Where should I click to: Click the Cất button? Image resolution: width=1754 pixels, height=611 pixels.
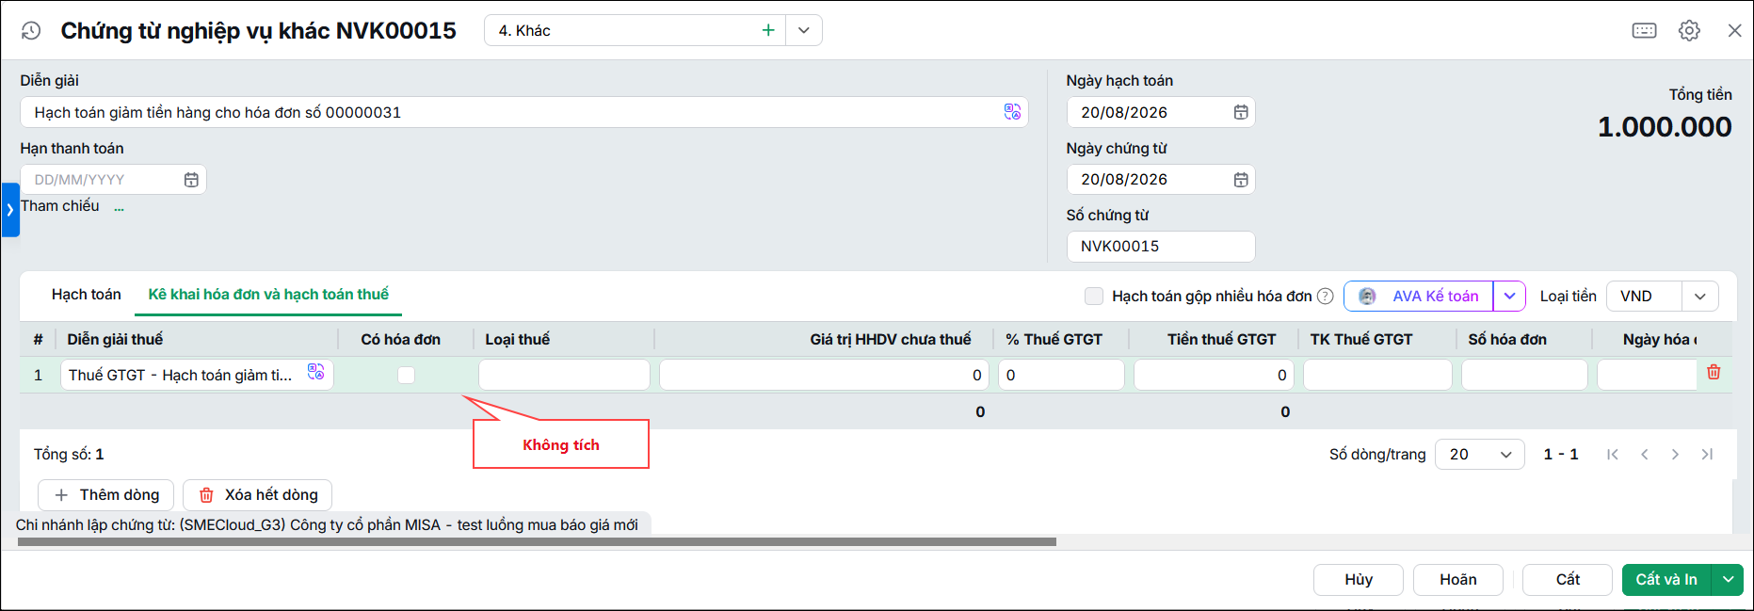coord(1568,579)
